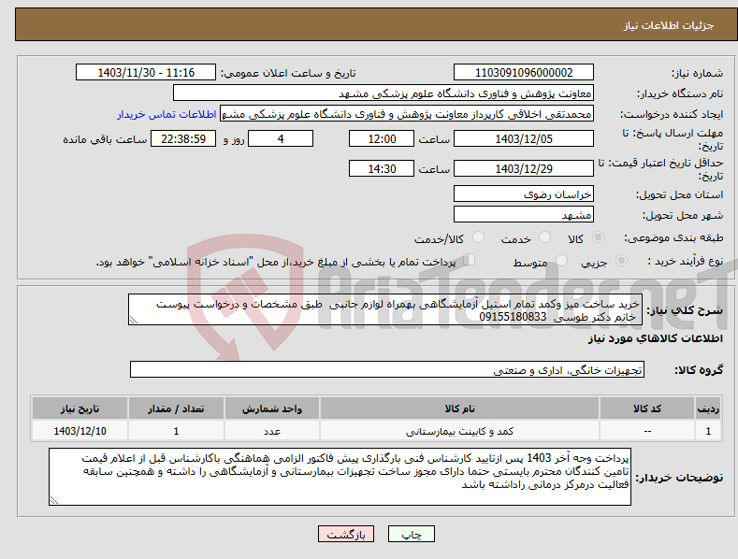Click the quantity cell in the کمد و کابینت بیمارستانی row

(x=176, y=431)
